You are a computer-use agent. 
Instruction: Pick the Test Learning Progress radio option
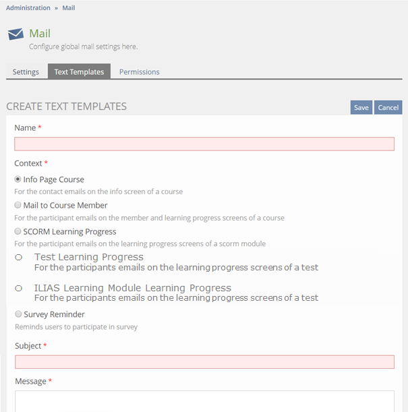19,257
